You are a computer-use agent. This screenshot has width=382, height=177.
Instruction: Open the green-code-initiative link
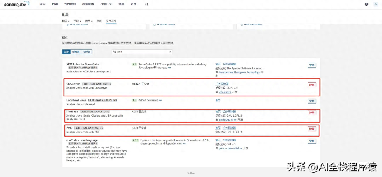pyautogui.click(x=230, y=148)
